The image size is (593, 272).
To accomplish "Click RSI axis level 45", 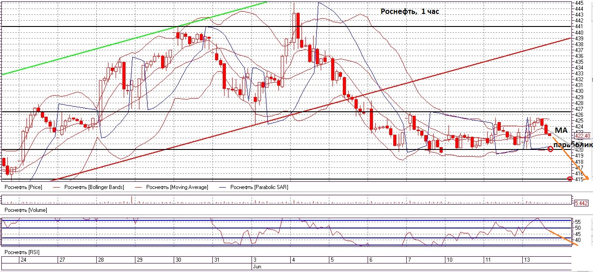I will click(x=578, y=234).
